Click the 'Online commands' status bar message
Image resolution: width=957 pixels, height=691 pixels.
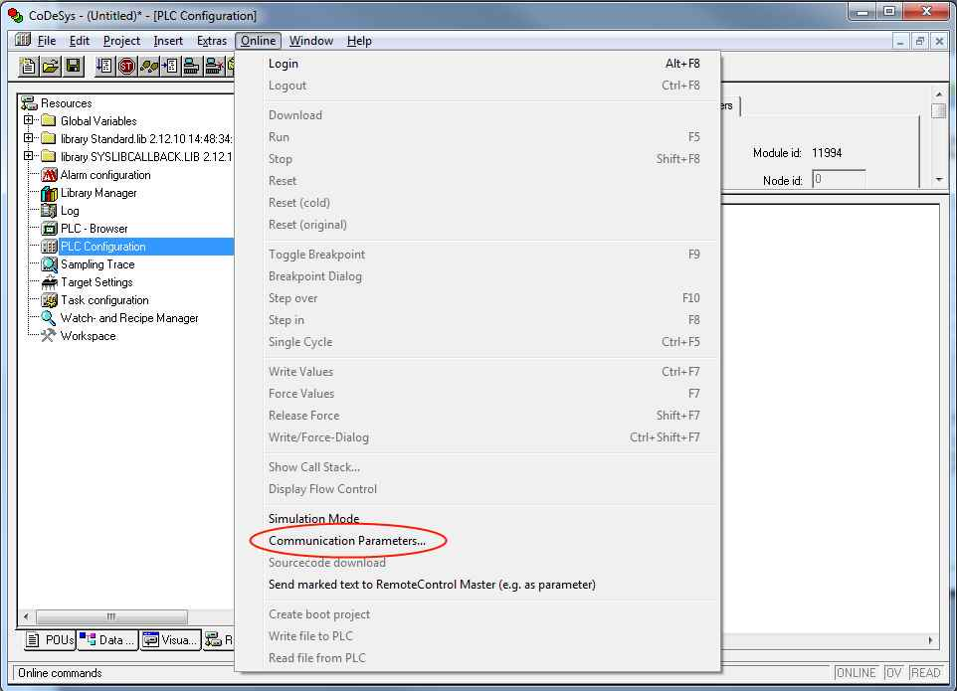coord(60,673)
